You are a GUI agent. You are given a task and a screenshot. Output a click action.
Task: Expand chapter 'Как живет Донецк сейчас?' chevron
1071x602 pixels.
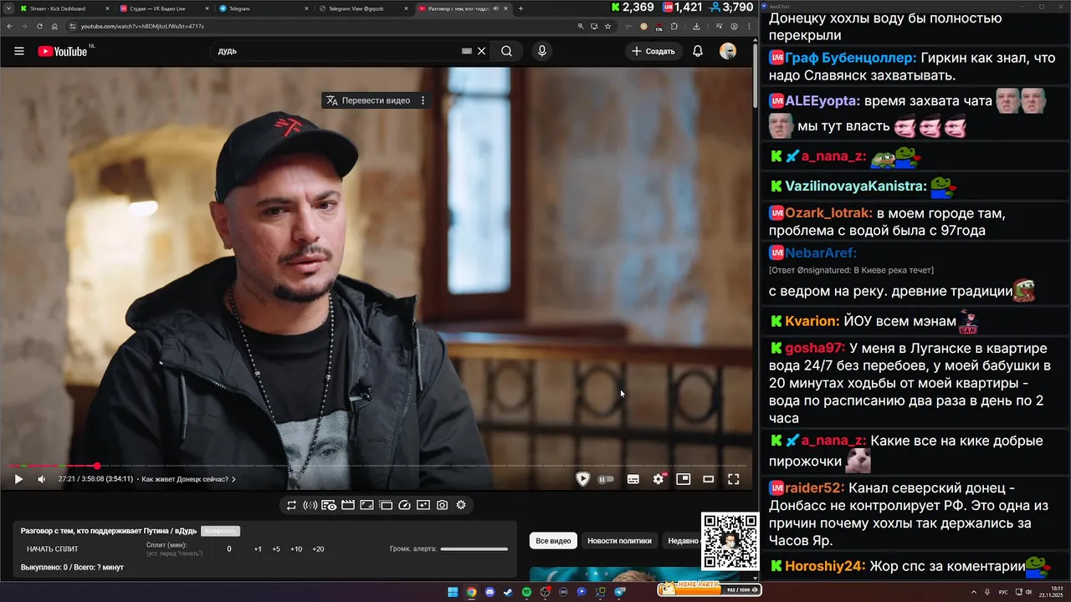(x=233, y=480)
